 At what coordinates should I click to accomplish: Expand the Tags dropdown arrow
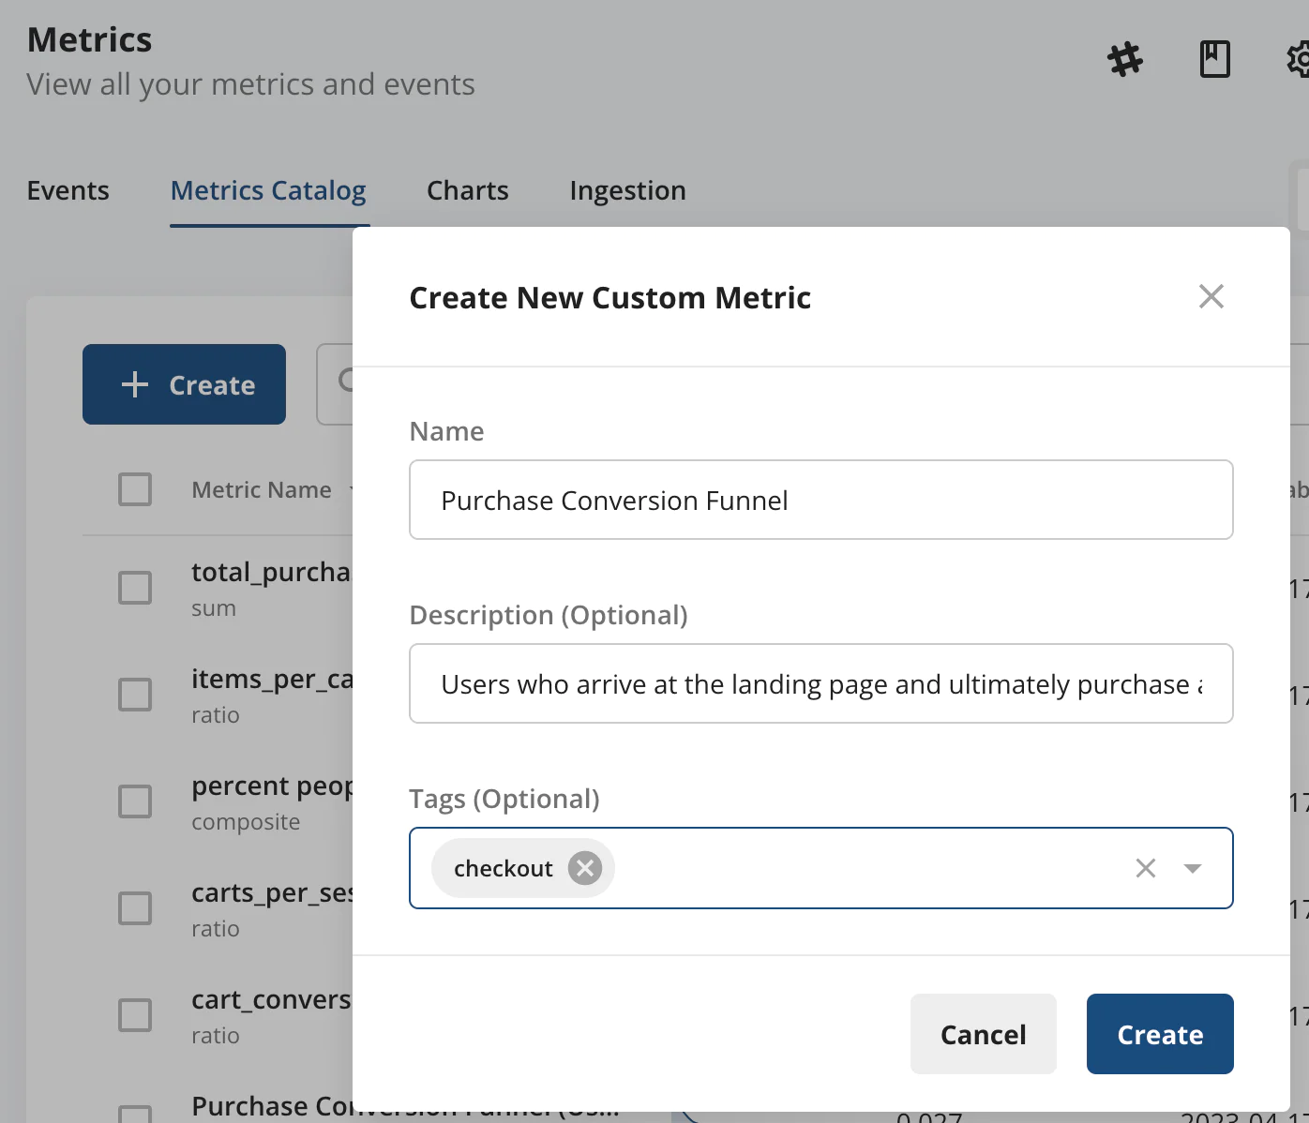pos(1193,868)
